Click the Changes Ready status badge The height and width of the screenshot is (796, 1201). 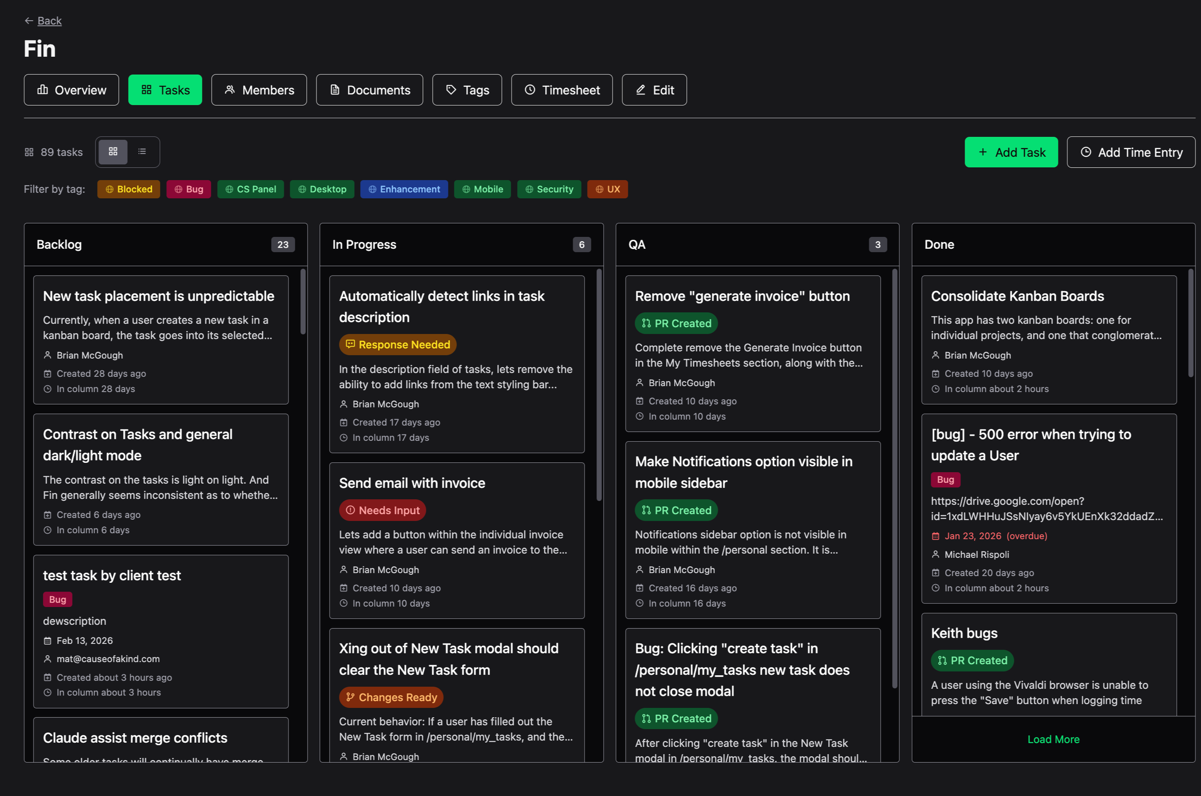[391, 697]
